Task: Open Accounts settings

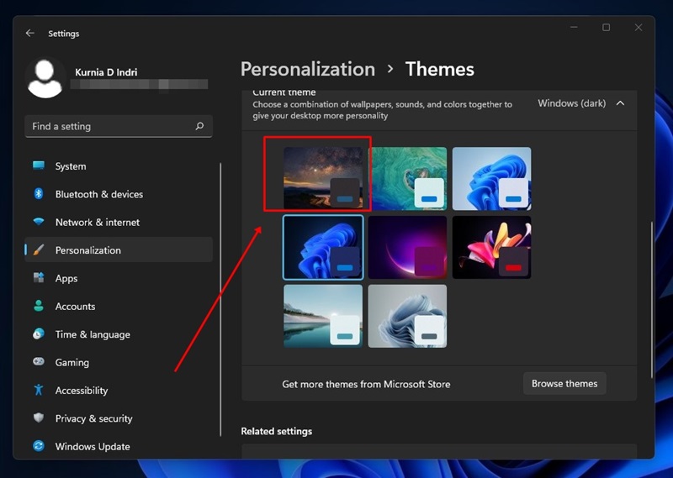Action: pyautogui.click(x=119, y=306)
